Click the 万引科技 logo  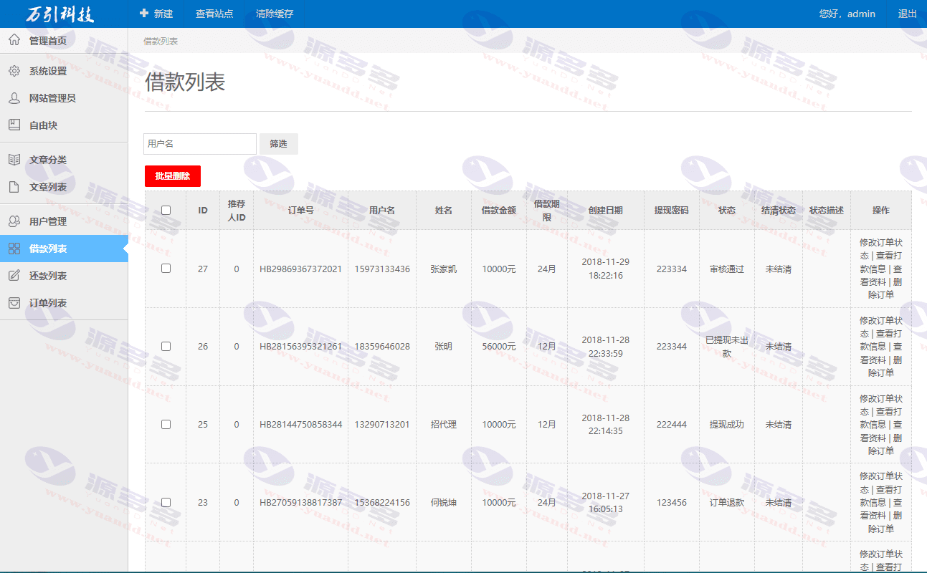[x=60, y=14]
